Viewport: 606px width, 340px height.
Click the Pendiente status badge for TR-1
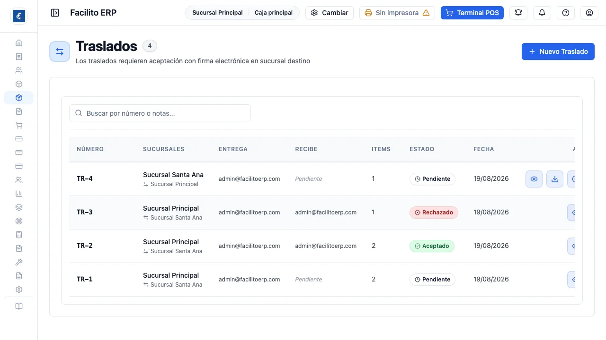click(432, 280)
